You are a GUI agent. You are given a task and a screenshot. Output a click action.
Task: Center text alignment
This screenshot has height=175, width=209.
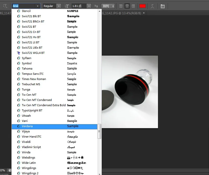pyautogui.click(x=127, y=6)
